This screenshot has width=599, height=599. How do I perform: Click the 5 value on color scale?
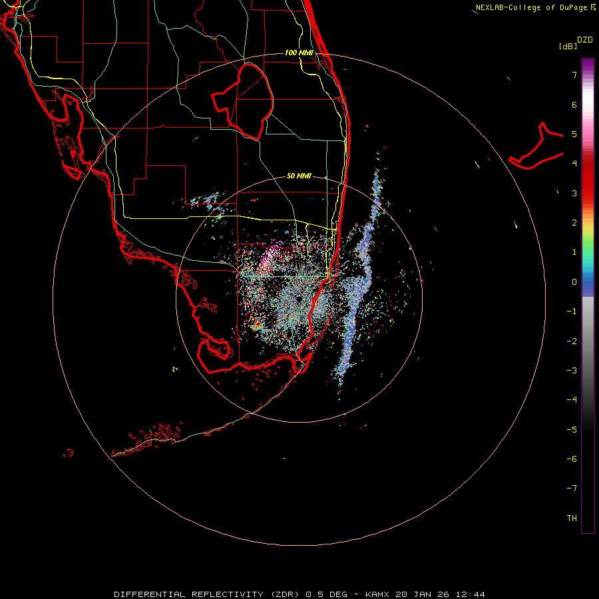574,134
